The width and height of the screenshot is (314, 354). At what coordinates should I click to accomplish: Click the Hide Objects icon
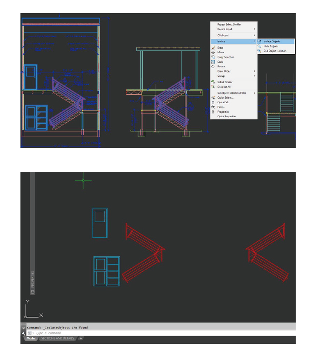(x=259, y=46)
